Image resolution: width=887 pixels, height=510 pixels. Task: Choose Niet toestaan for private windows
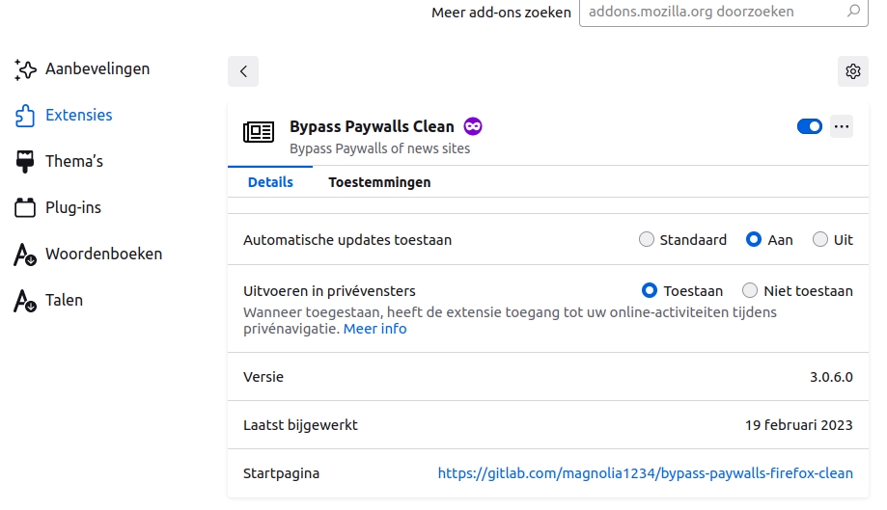click(x=750, y=290)
